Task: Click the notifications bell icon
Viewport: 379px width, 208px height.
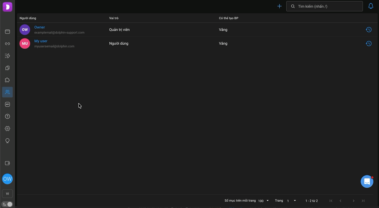Action: pyautogui.click(x=370, y=6)
